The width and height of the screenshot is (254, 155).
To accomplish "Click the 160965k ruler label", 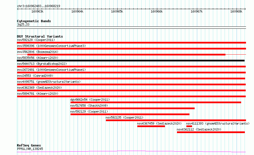I will click(x=117, y=11).
